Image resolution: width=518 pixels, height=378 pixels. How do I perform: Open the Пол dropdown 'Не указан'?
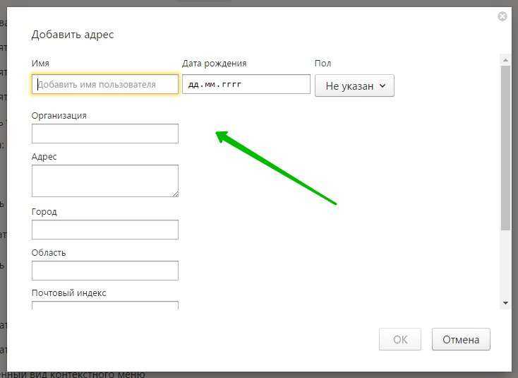[x=354, y=85]
